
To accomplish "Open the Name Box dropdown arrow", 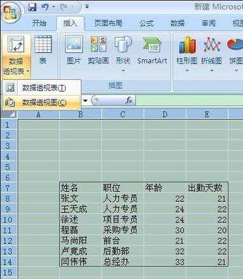I will tap(85, 101).
